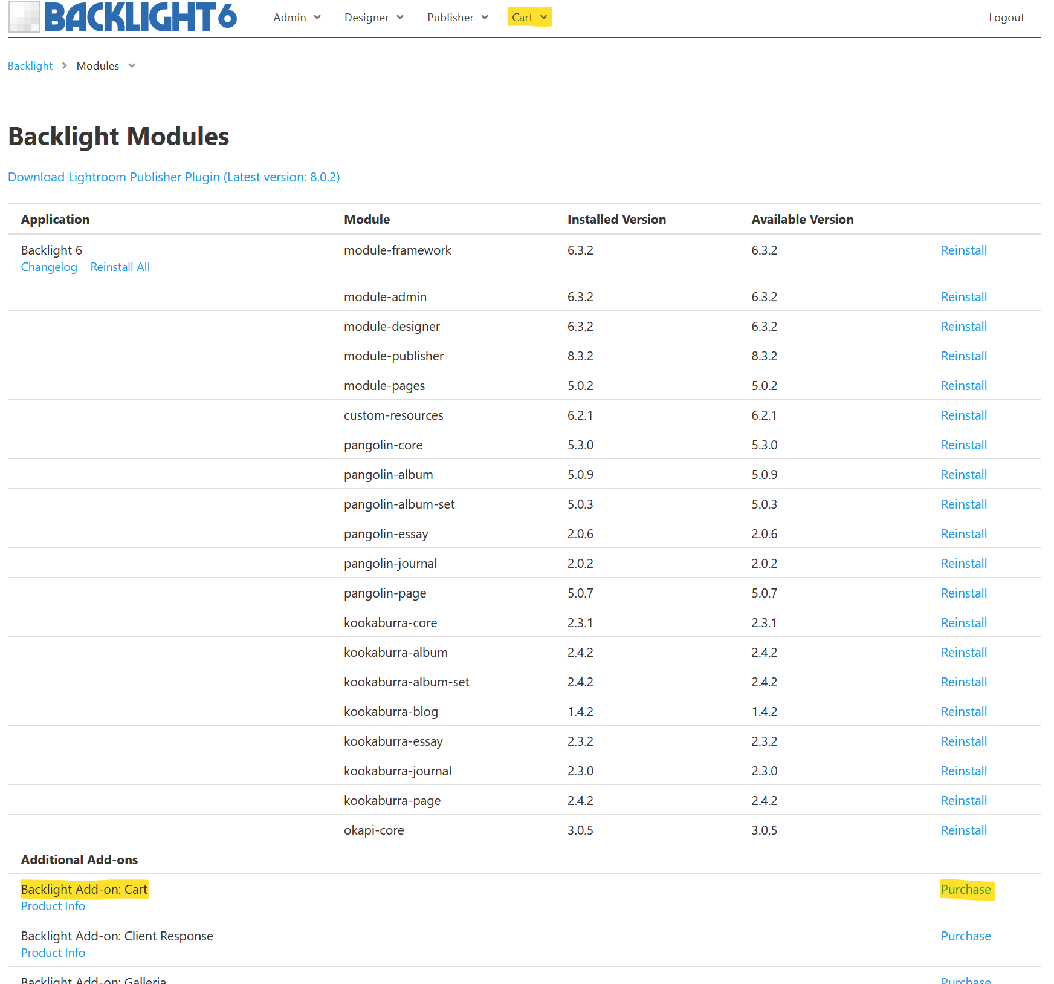Reinstall pangolin-journal

(x=964, y=564)
